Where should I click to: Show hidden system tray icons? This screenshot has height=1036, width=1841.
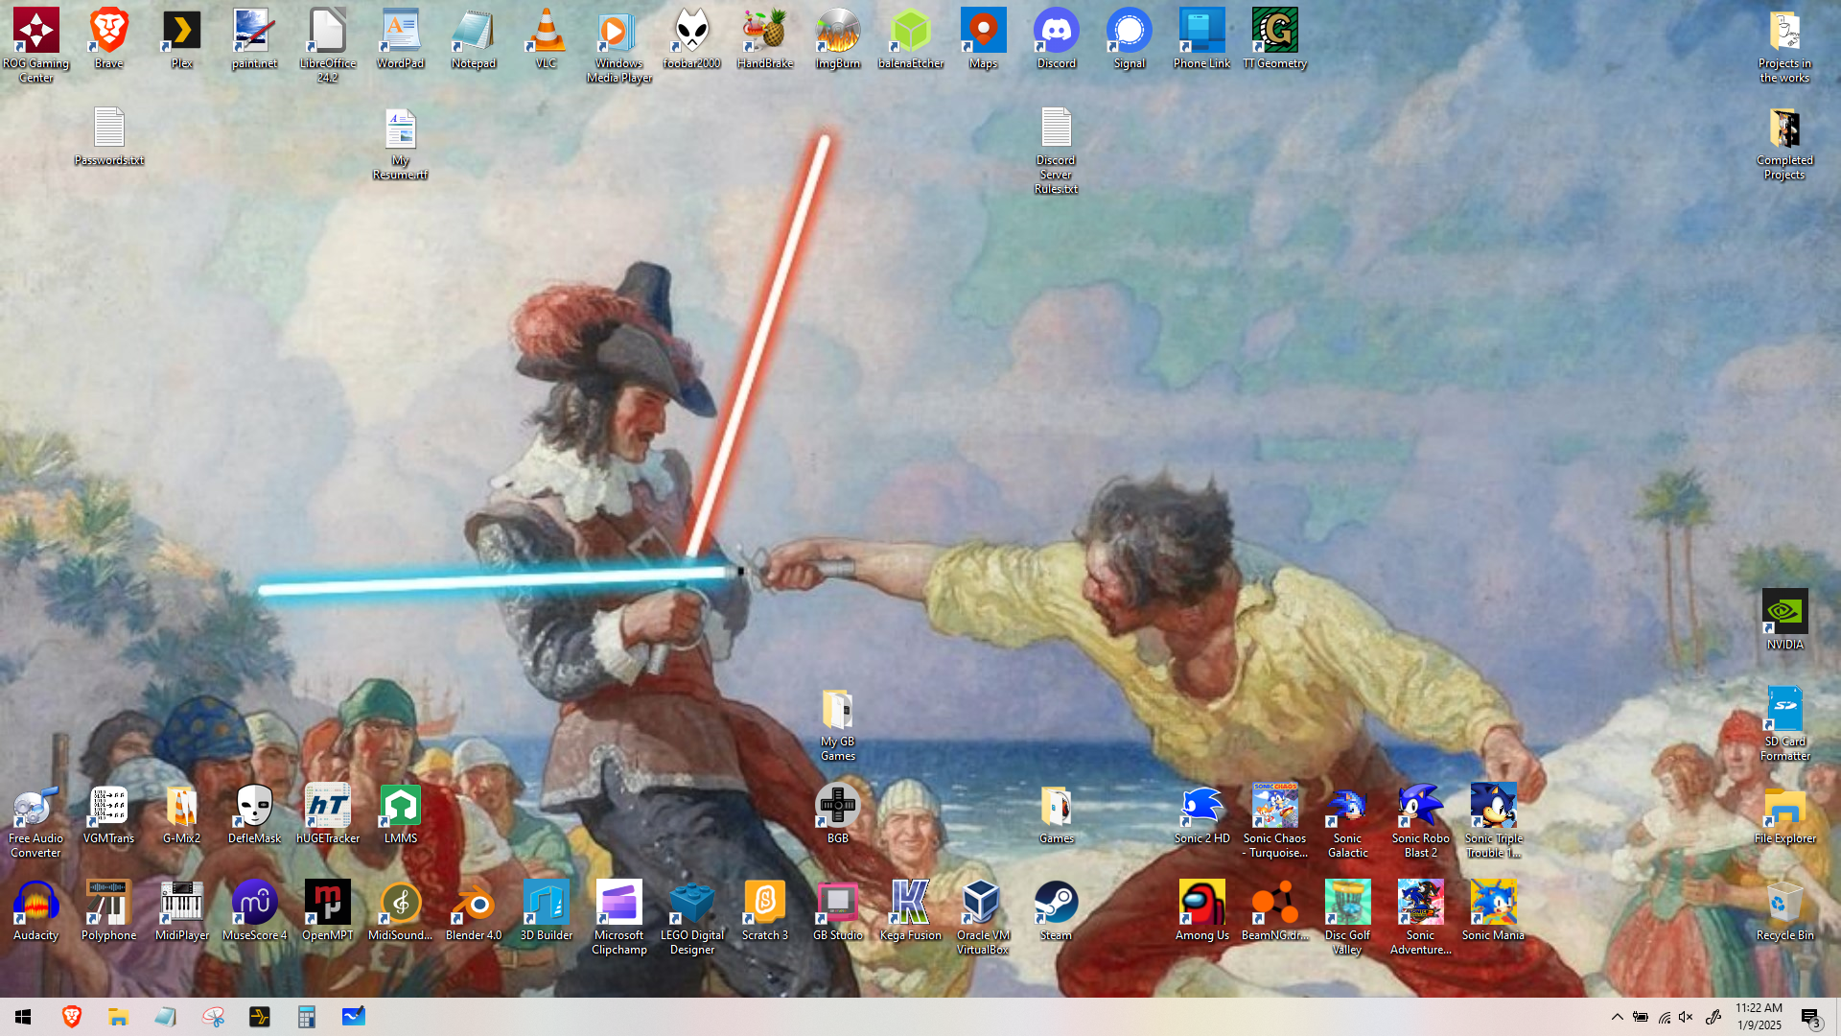click(1617, 1017)
